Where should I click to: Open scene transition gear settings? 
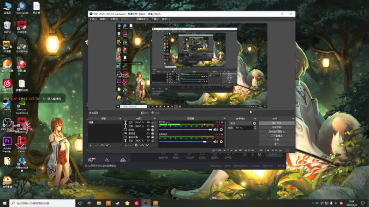pyautogui.click(x=255, y=123)
